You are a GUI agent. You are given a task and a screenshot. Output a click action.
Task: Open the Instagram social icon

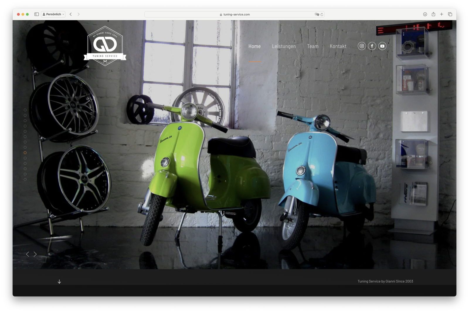362,46
